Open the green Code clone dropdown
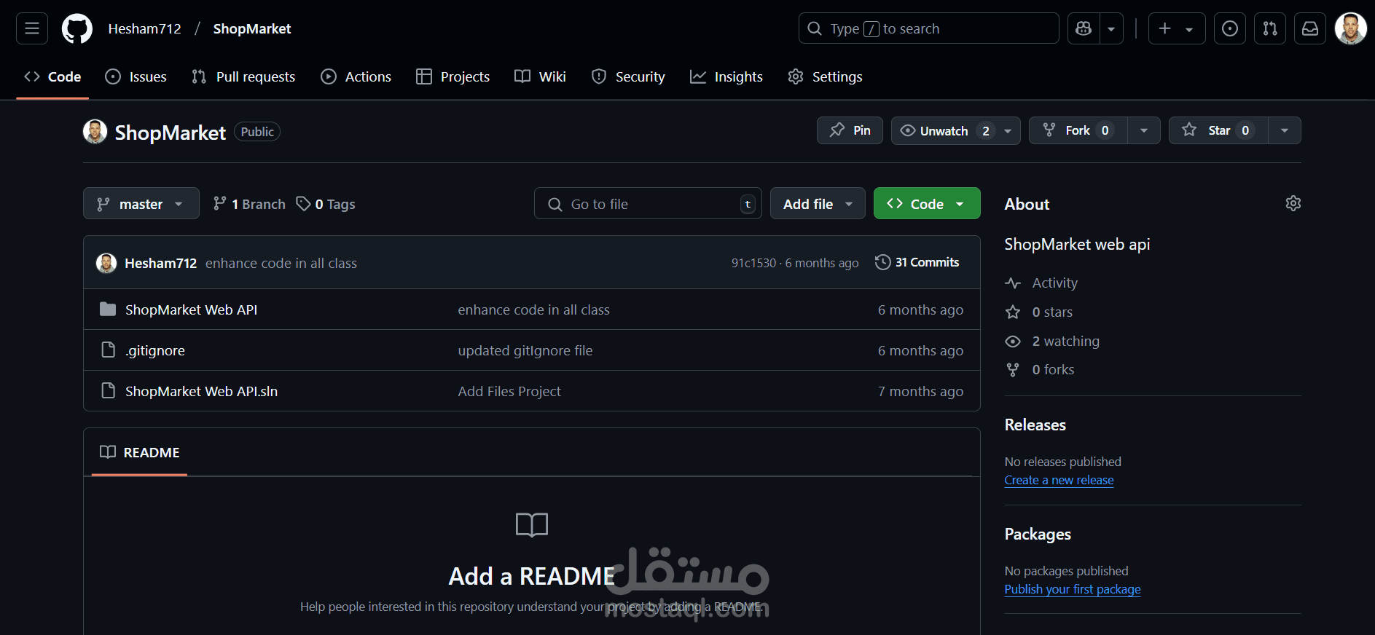The height and width of the screenshot is (635, 1375). point(927,204)
